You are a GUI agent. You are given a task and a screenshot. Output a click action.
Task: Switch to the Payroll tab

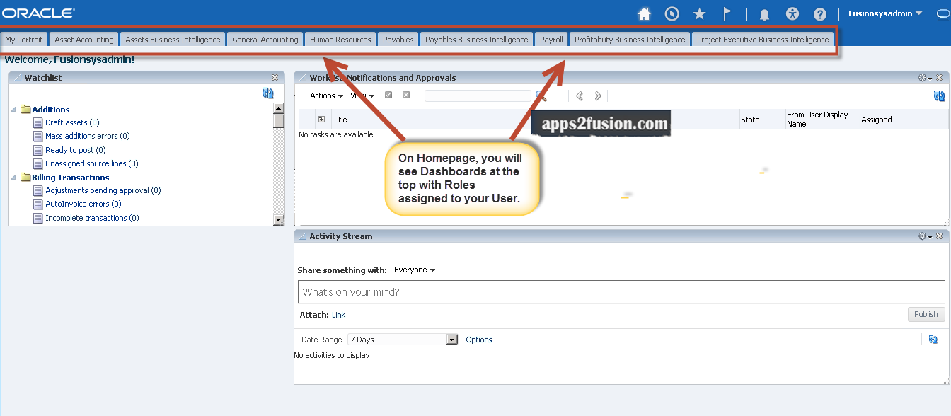(551, 40)
